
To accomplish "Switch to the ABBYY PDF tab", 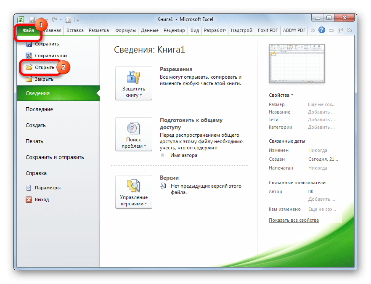I will (294, 31).
